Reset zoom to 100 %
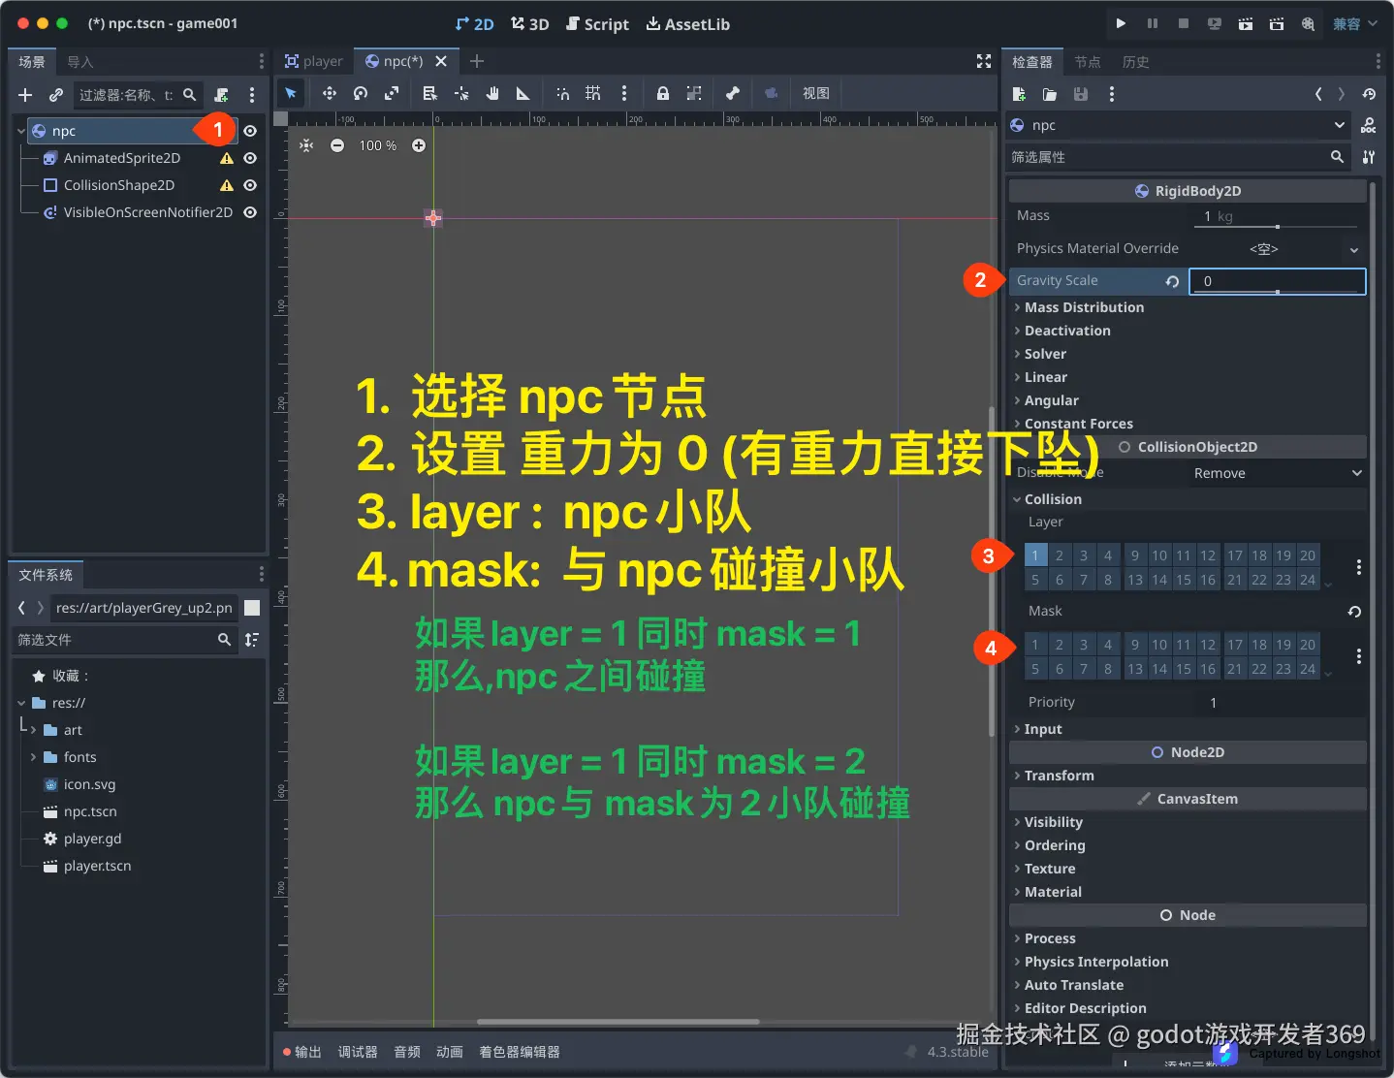 (x=378, y=145)
